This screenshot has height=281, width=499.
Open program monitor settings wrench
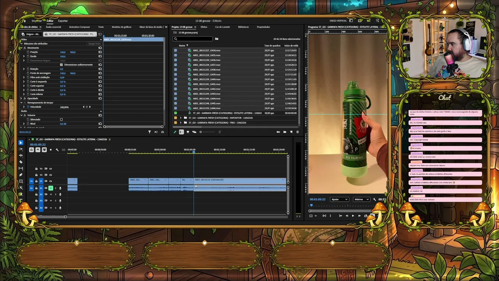tap(374, 199)
